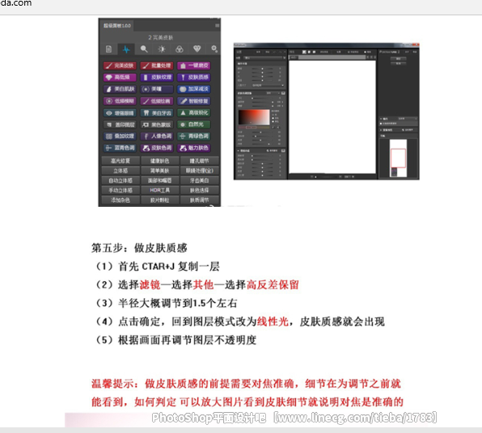This screenshot has width=482, height=433.
Task: Open the magnifier tab in retouch panel
Action: pyautogui.click(x=144, y=48)
